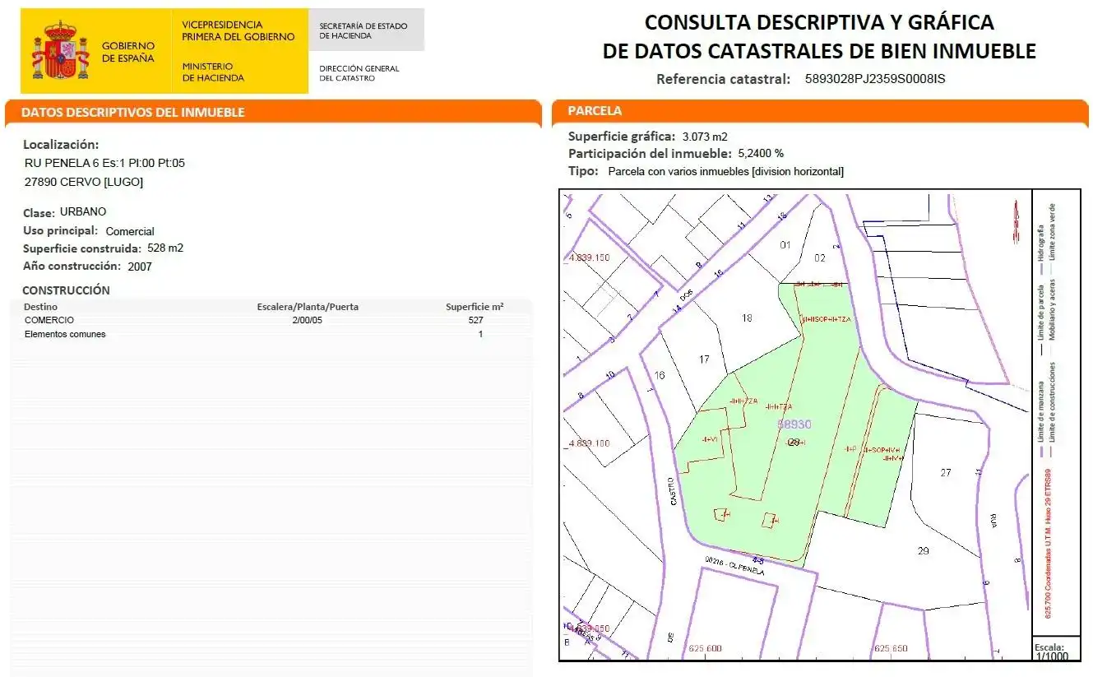This screenshot has width=1093, height=677.
Task: Click the Spanish coat of arms emblem
Action: [x=60, y=51]
